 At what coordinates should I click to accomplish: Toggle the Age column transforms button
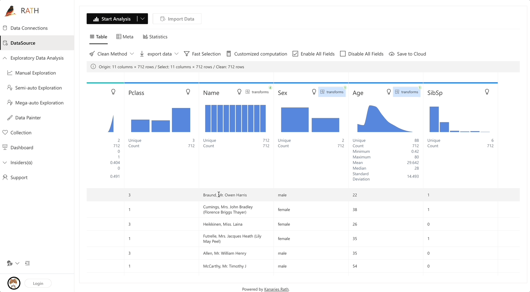(406, 92)
